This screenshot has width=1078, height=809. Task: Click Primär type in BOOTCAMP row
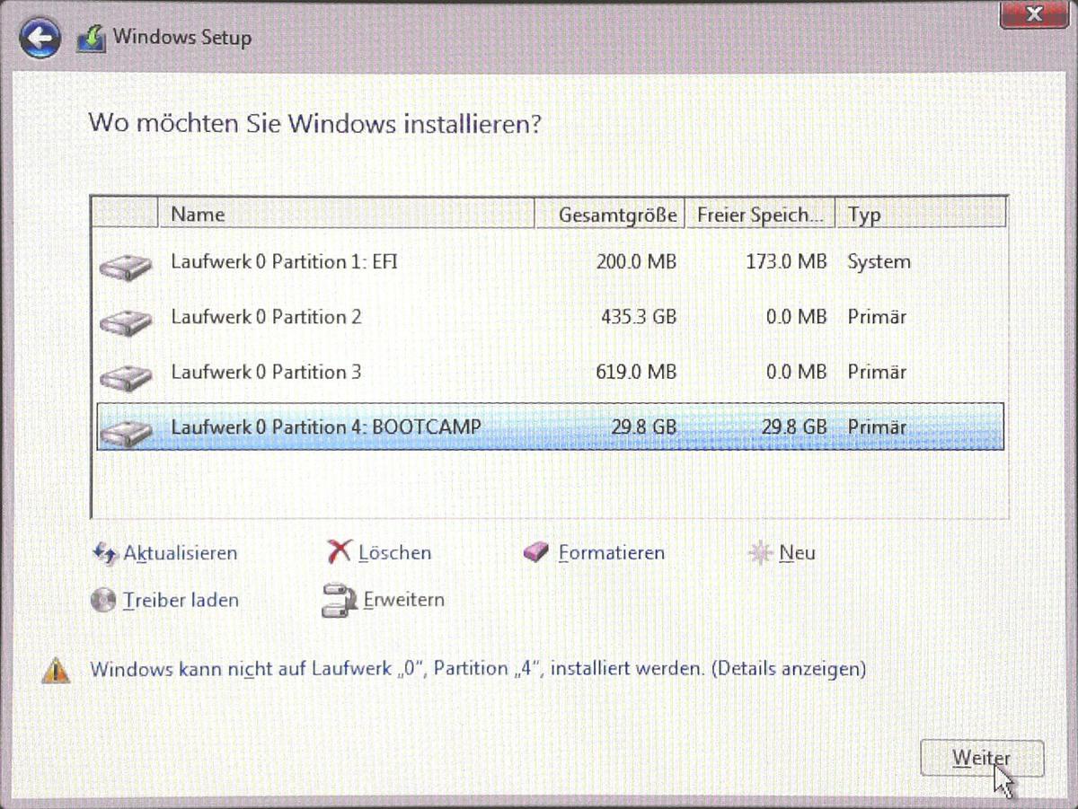point(877,427)
